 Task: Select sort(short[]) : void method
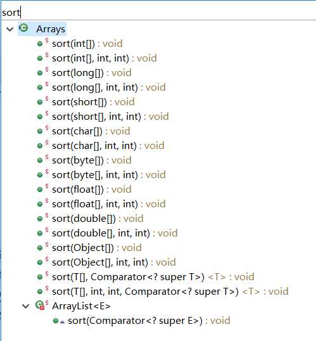tap(93, 102)
